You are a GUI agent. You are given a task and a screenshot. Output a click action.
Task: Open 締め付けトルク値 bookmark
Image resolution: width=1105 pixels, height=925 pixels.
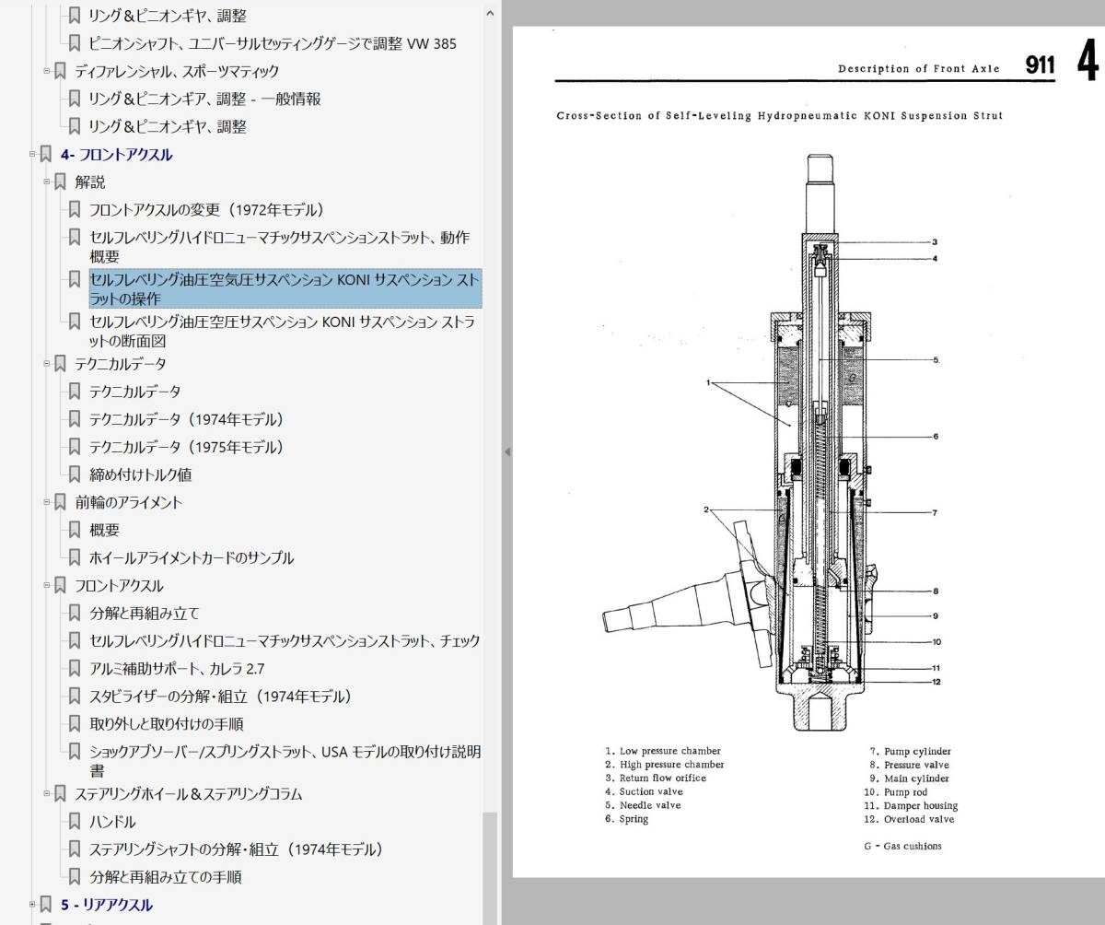(140, 475)
